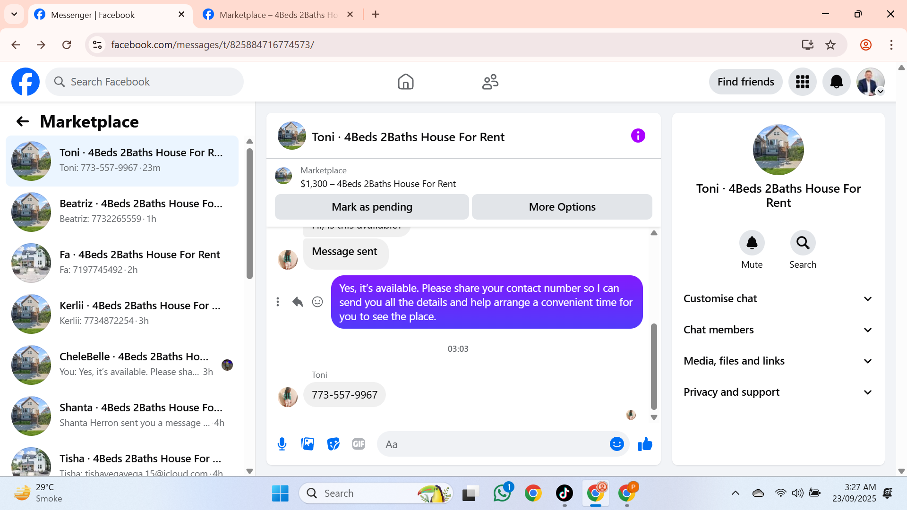This screenshot has width=907, height=510.
Task: Close the Marketplace browser tab
Action: click(x=350, y=14)
